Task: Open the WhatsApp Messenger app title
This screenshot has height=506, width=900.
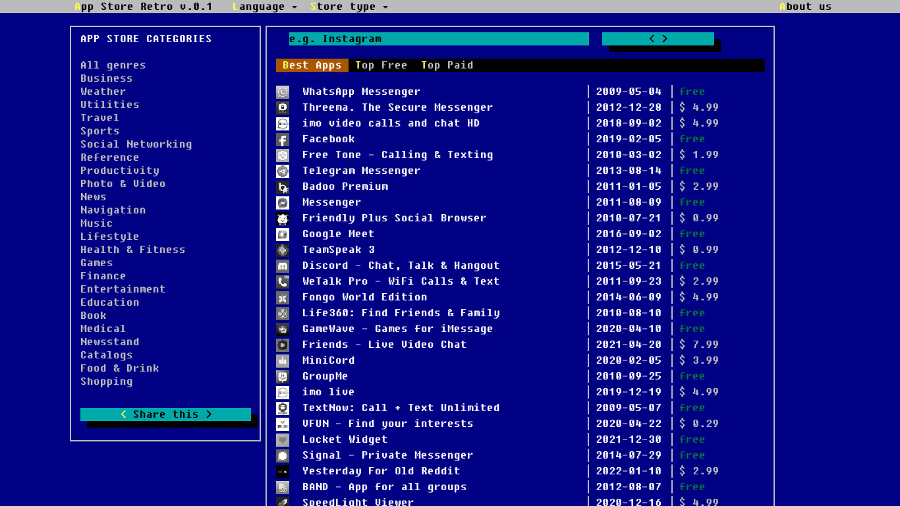Action: tap(361, 92)
